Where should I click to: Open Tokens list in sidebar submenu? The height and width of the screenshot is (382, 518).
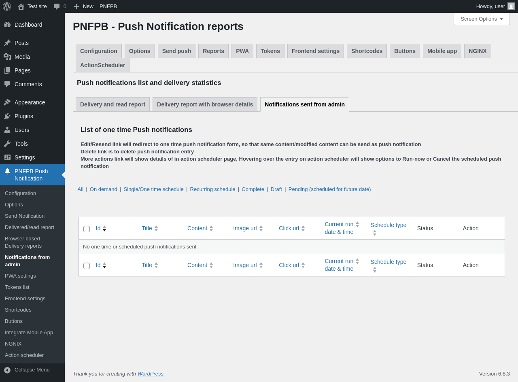coord(17,287)
